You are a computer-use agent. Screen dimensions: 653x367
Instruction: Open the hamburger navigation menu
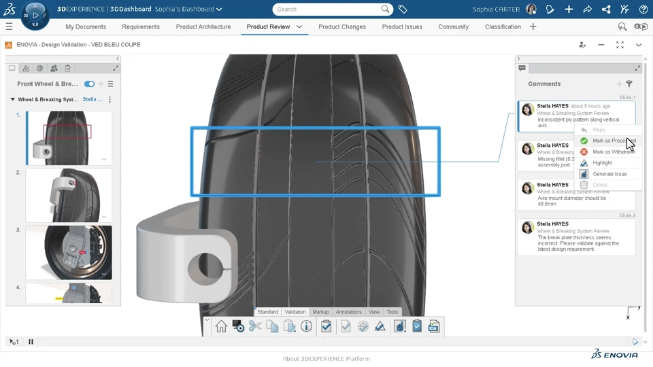9,27
